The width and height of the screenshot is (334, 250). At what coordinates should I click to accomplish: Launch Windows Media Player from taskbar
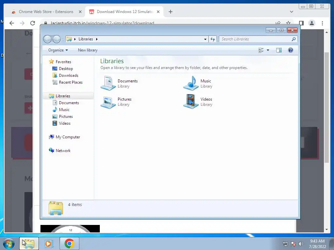click(x=49, y=243)
